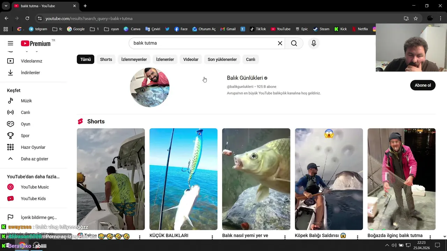Click the YouTube Premium logo
The width and height of the screenshot is (447, 251).
36,43
